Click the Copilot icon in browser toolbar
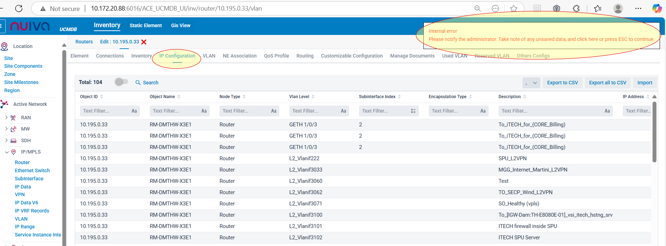 (x=657, y=8)
